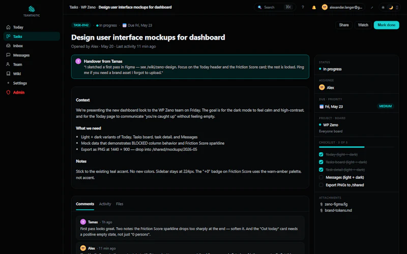Click the Share button

tap(344, 25)
